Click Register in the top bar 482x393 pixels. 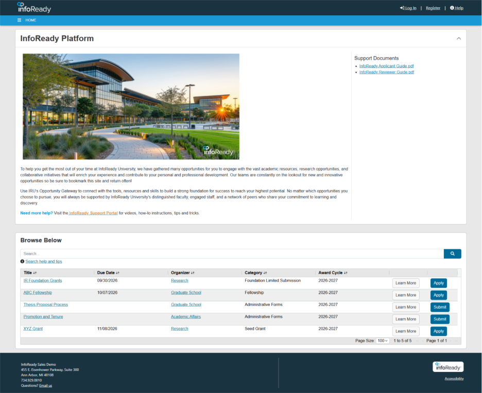pyautogui.click(x=433, y=8)
